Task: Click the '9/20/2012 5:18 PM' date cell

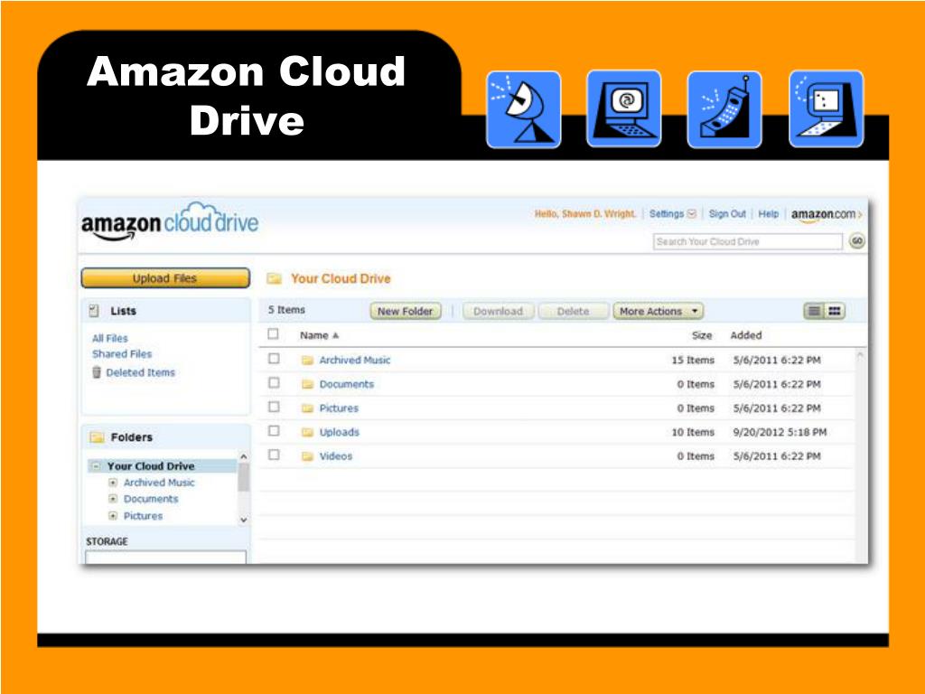Action: click(780, 433)
